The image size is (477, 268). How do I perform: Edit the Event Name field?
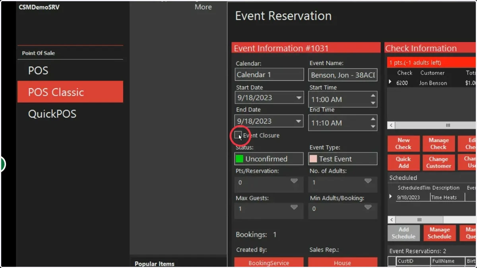click(343, 75)
